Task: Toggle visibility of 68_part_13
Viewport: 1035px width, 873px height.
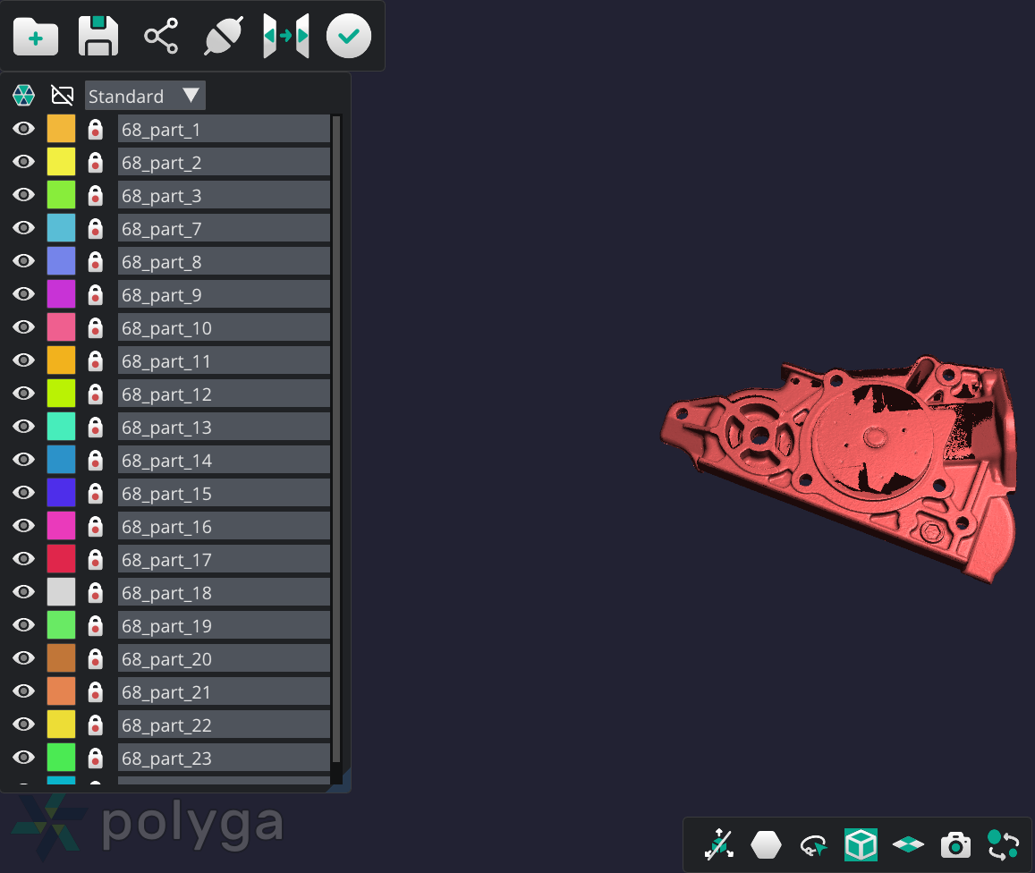Action: pos(22,426)
